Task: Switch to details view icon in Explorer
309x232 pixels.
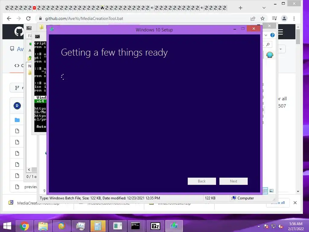Action: (265, 191)
